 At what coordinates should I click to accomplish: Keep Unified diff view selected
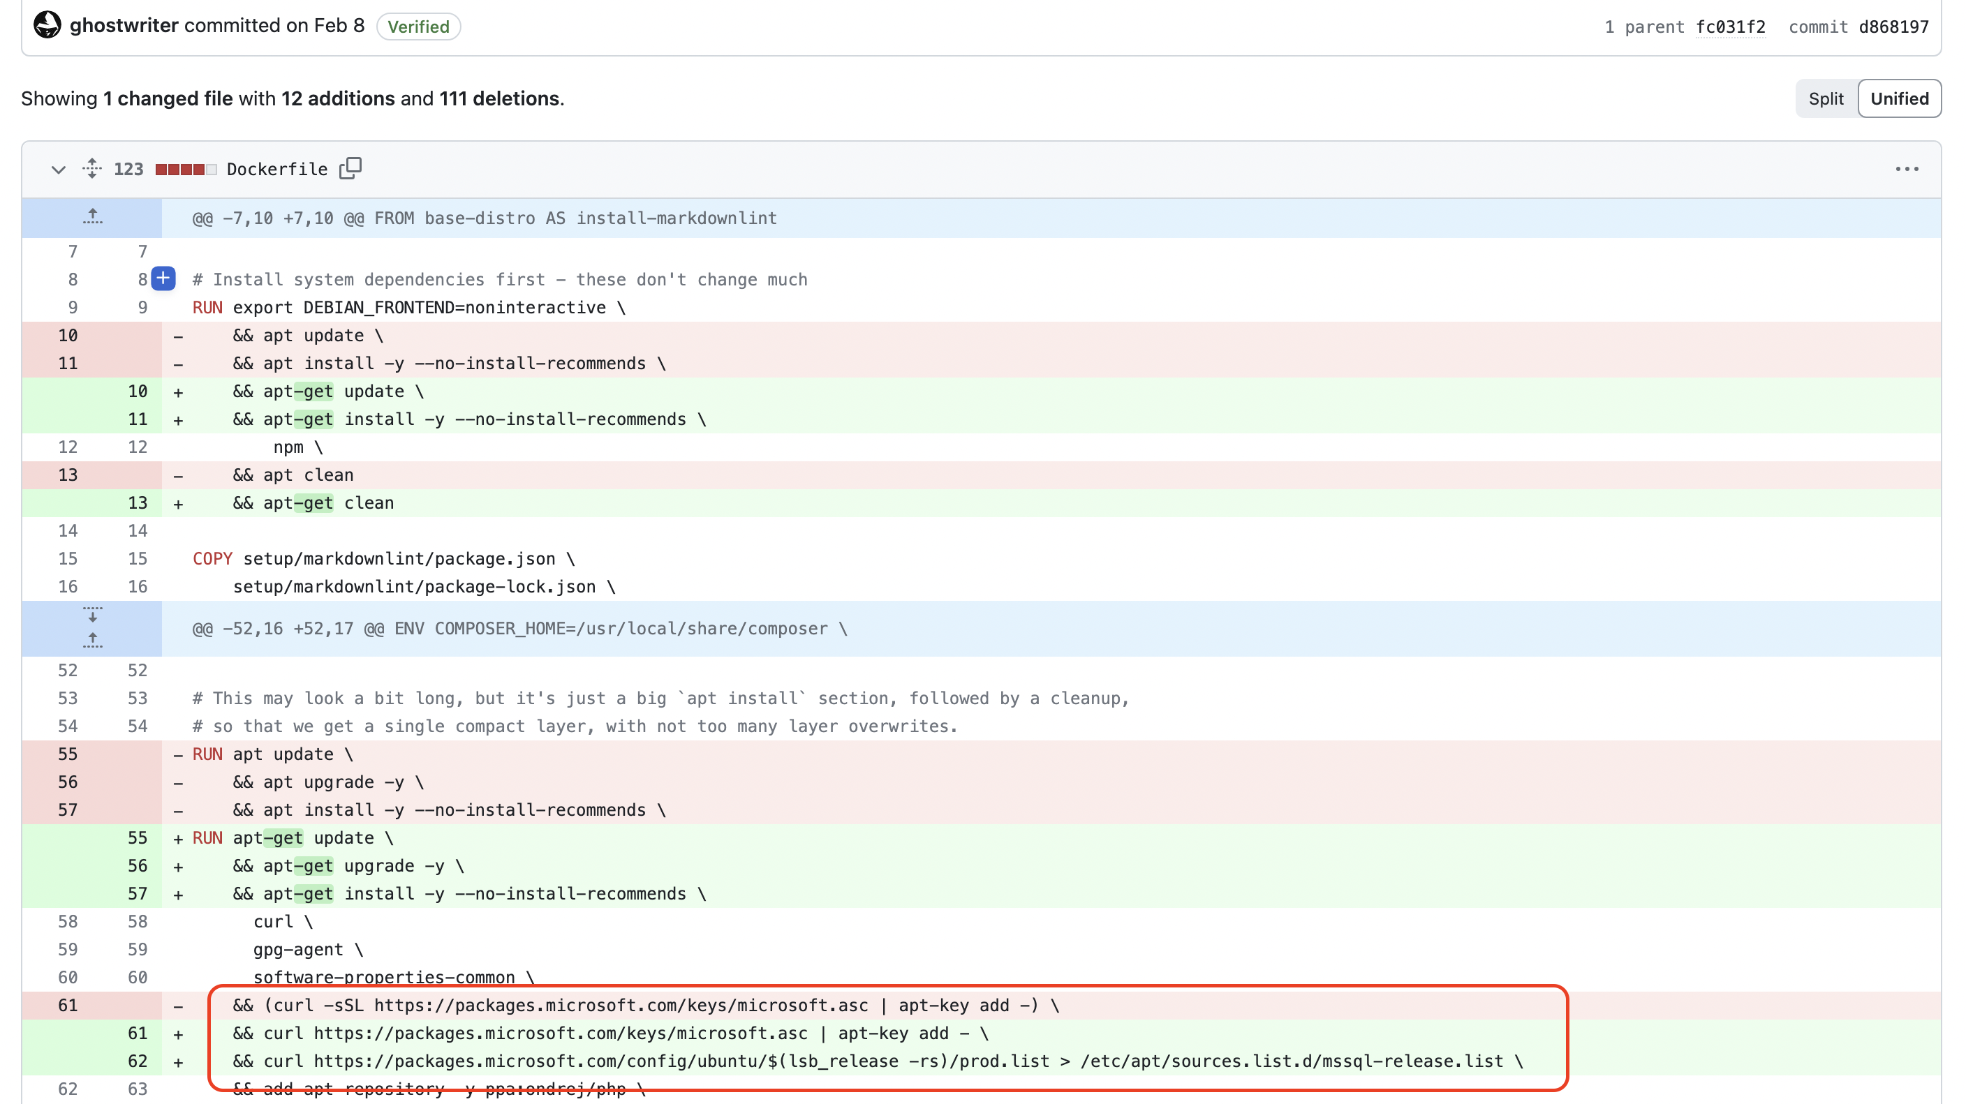pos(1900,98)
